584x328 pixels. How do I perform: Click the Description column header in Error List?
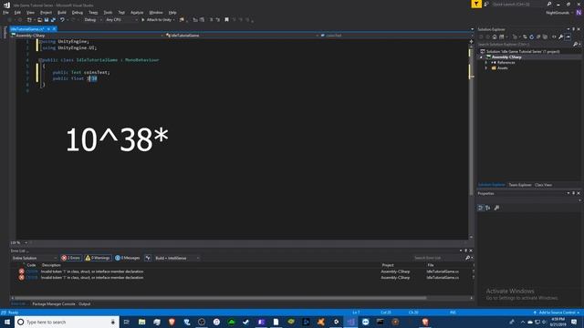51,265
